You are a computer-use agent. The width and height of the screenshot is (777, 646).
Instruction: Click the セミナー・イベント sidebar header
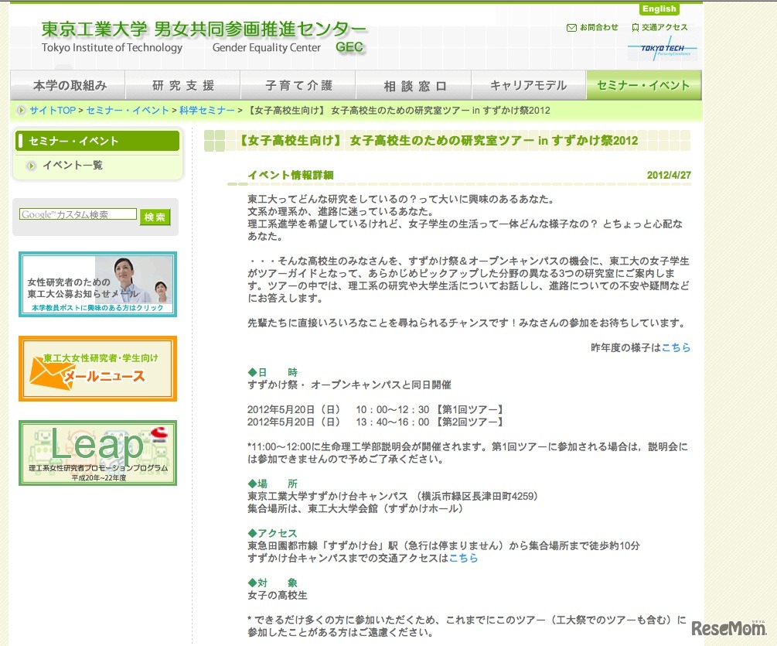coord(97,141)
